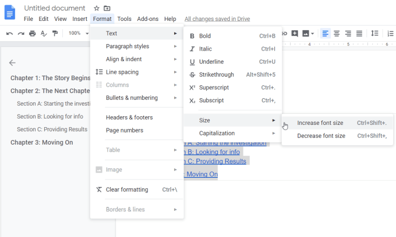
Task: Justify the text
Action: point(359,33)
